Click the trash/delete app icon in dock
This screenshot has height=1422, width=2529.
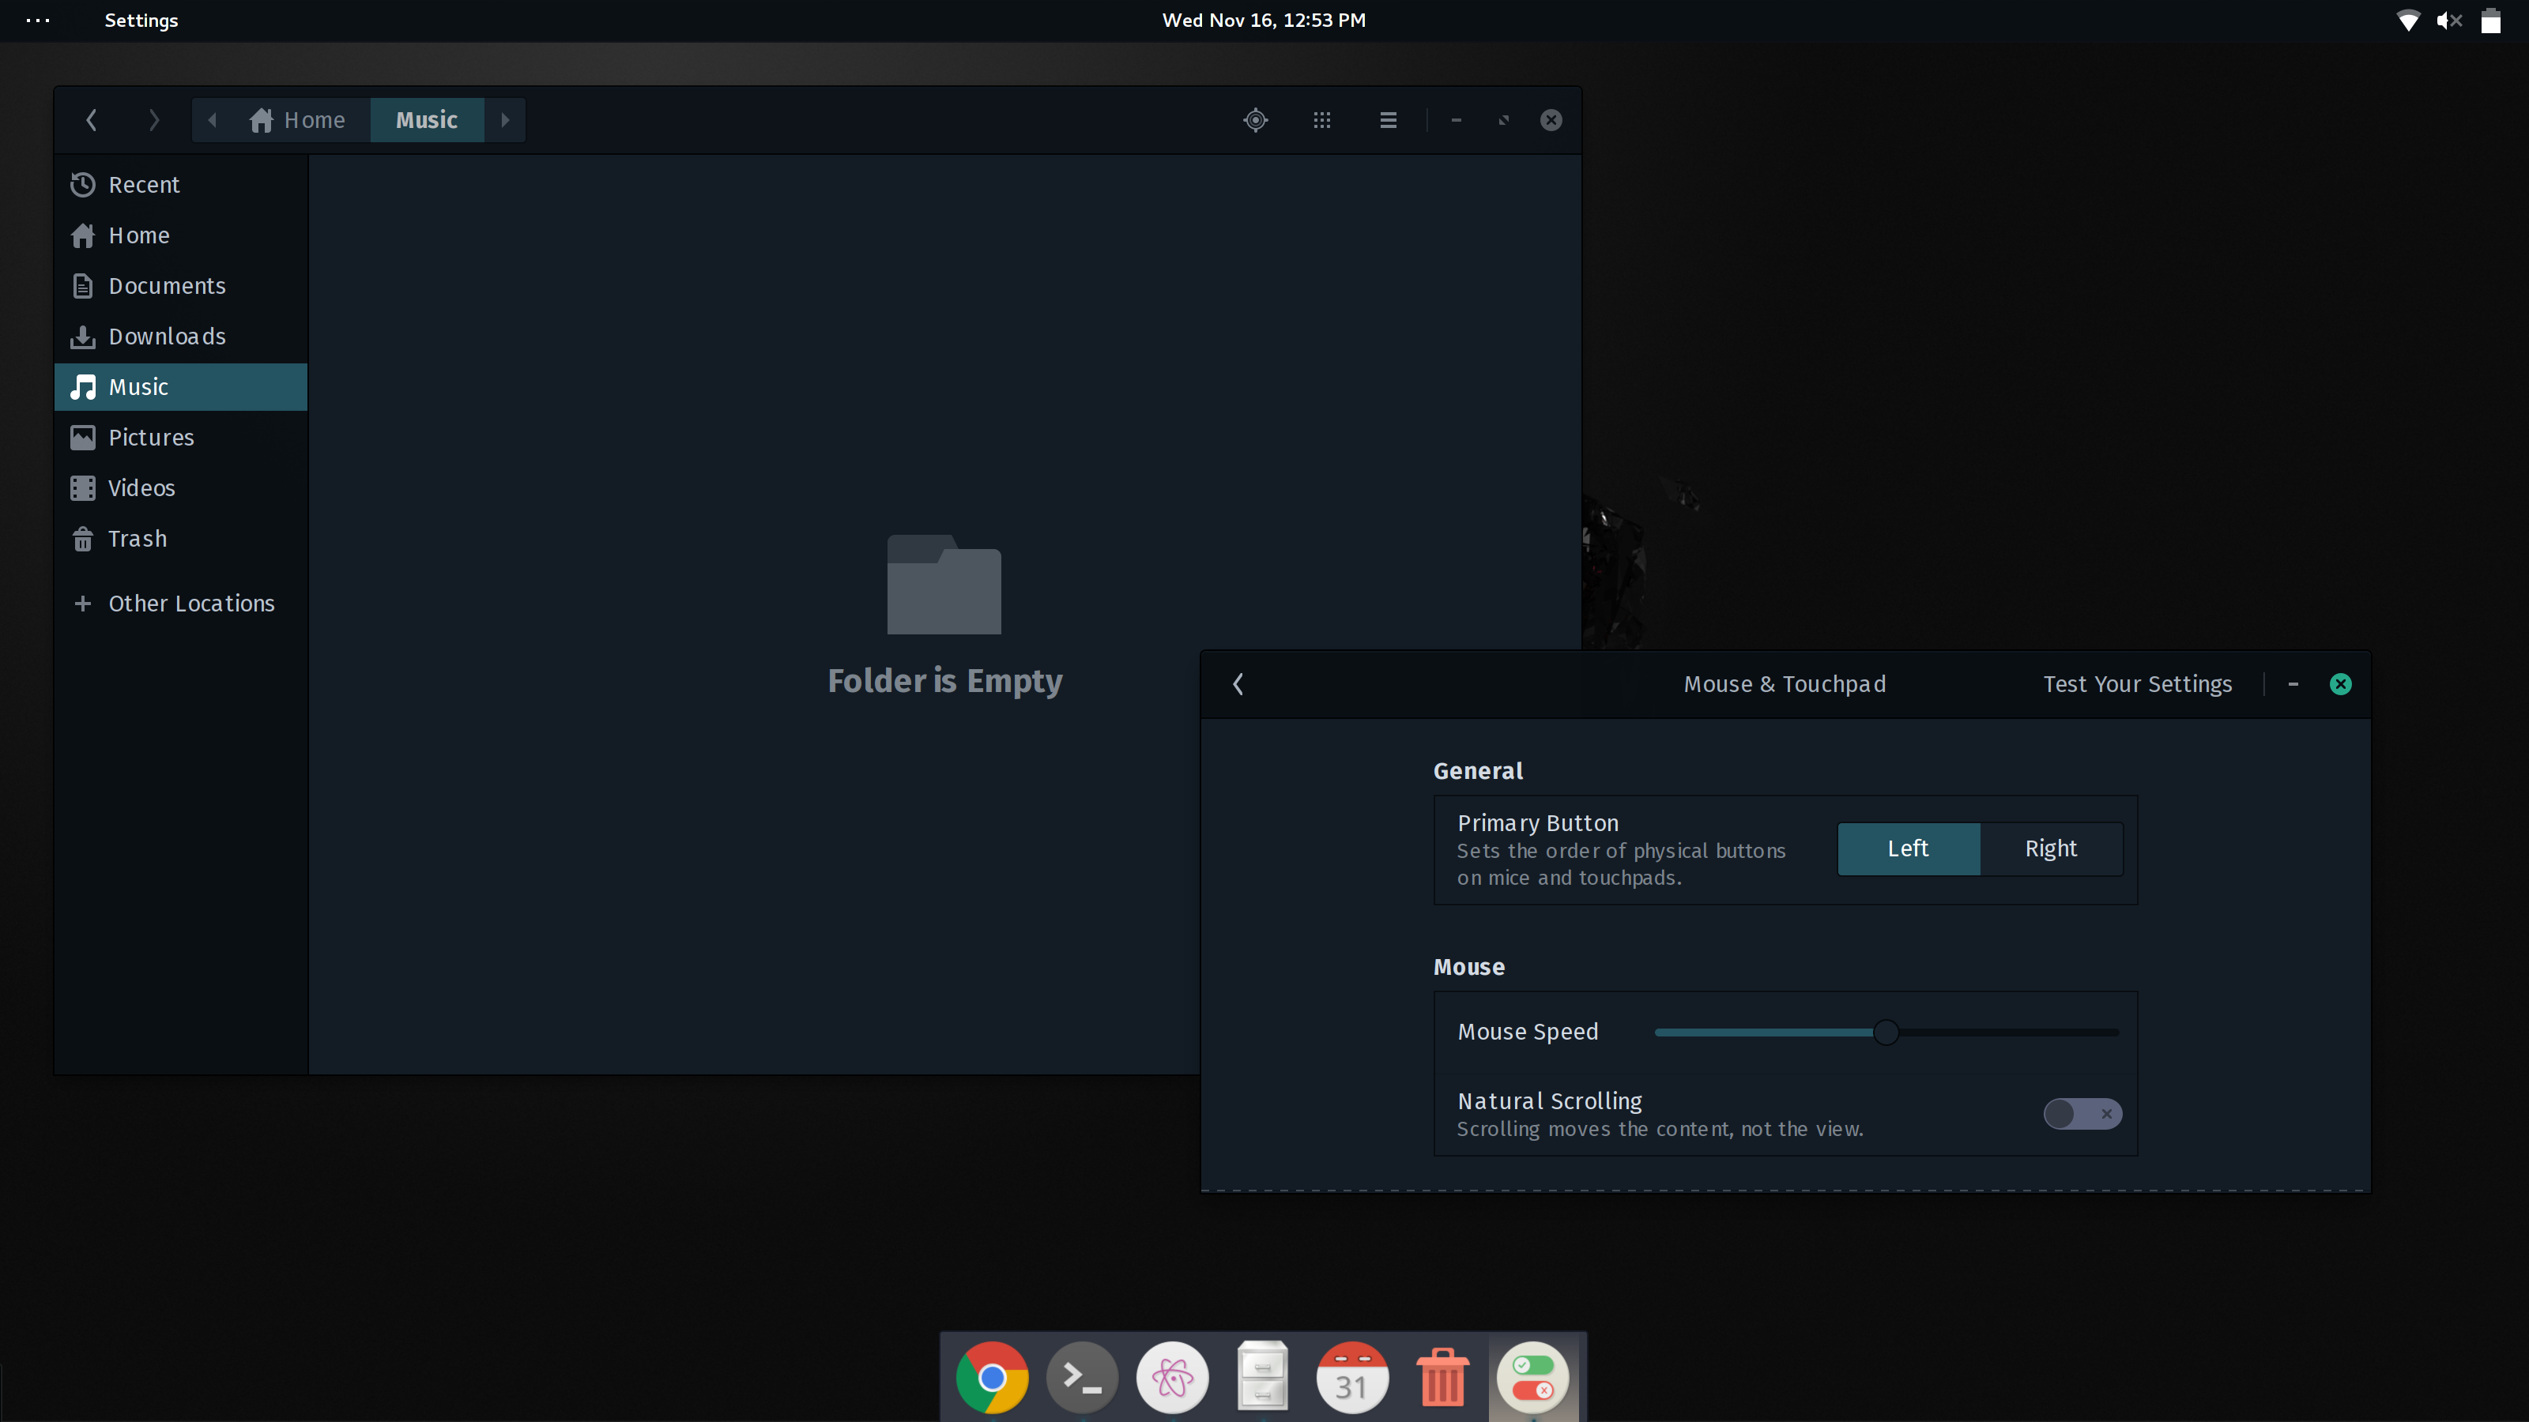point(1442,1379)
